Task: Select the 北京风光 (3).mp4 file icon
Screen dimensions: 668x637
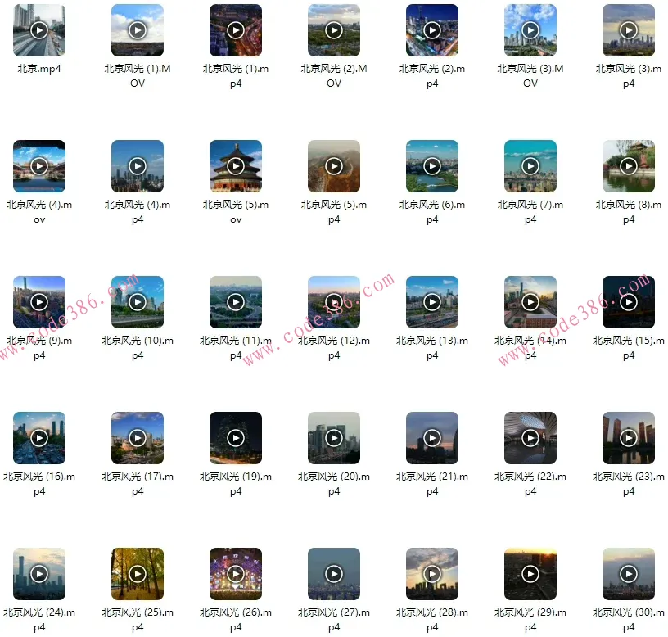Action: point(629,30)
